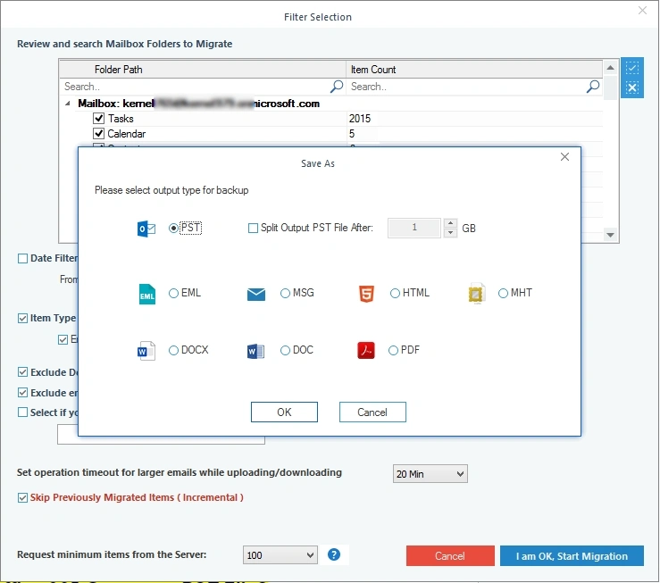The width and height of the screenshot is (660, 583).
Task: Collapse the Mailbox tree node
Action: tap(68, 104)
